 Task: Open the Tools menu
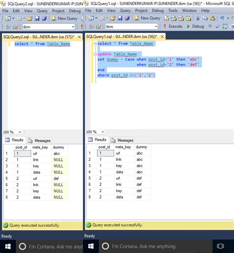point(173,10)
